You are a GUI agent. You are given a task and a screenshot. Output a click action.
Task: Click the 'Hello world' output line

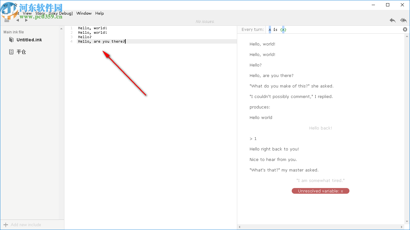click(261, 117)
